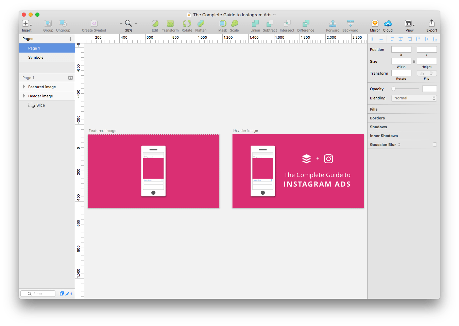Toggle size proportions lock
Image resolution: width=459 pixels, height=326 pixels.
[x=414, y=61]
